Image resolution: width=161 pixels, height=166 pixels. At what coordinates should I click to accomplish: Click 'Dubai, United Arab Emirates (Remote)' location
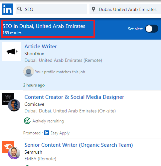tap(63, 60)
